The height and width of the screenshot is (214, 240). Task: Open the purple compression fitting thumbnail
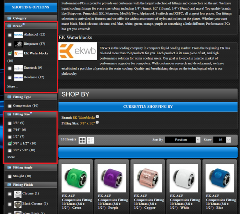[112, 178]
